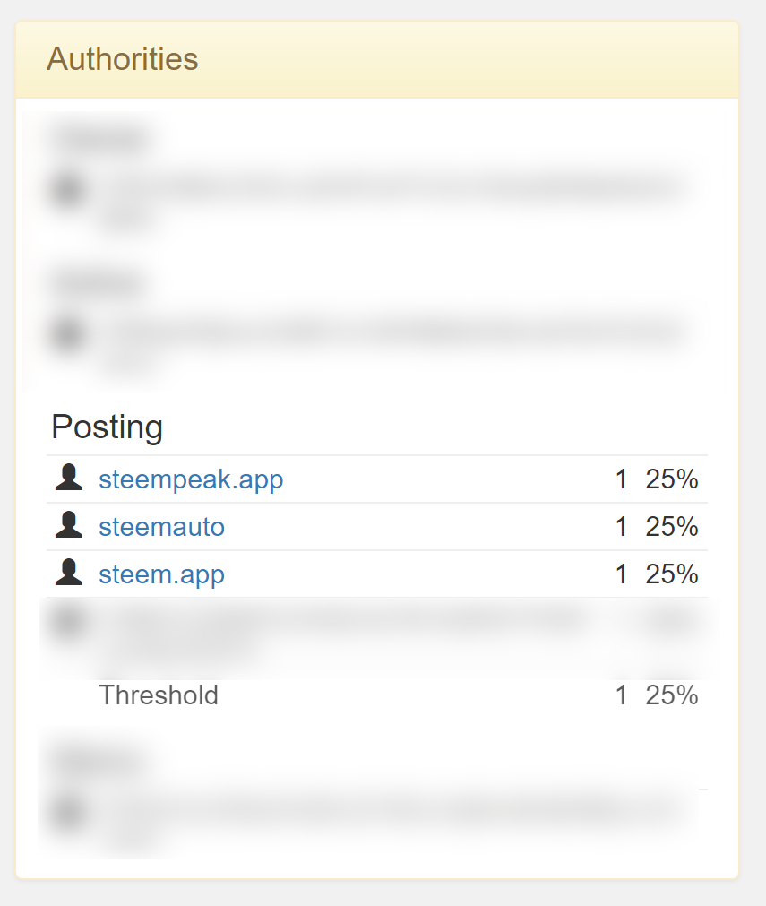Click the weight value 1 for steemauto

pos(622,527)
